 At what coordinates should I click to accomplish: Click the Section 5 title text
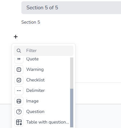coord(31,22)
